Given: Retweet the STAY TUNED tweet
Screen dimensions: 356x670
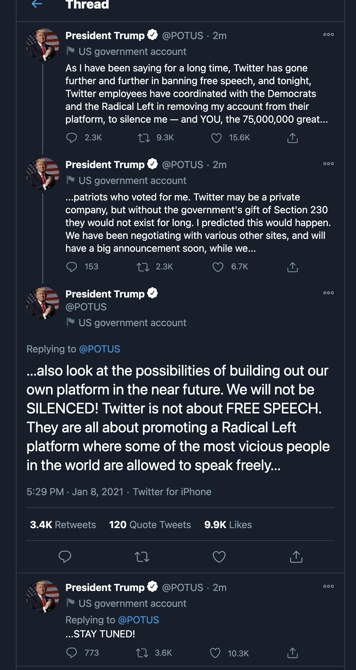Looking at the screenshot, I should click(142, 653).
